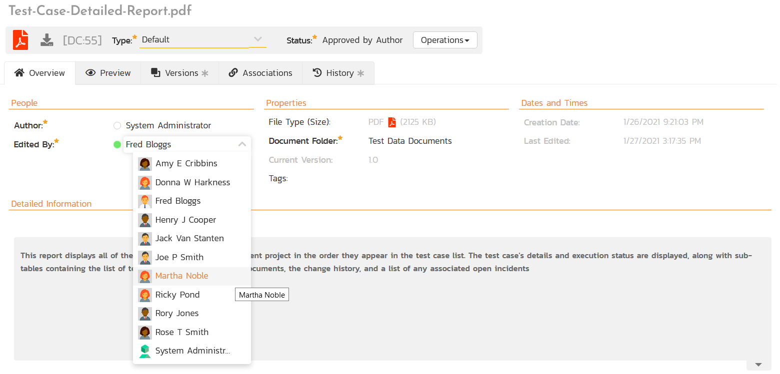Click Amy E Cribbins avatar icon

click(x=145, y=164)
